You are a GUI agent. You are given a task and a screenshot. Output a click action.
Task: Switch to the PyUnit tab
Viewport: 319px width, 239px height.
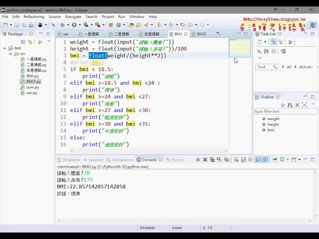[174, 160]
